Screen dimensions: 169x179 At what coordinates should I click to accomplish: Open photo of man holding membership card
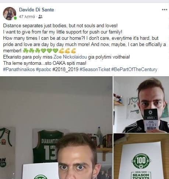[141, 105]
